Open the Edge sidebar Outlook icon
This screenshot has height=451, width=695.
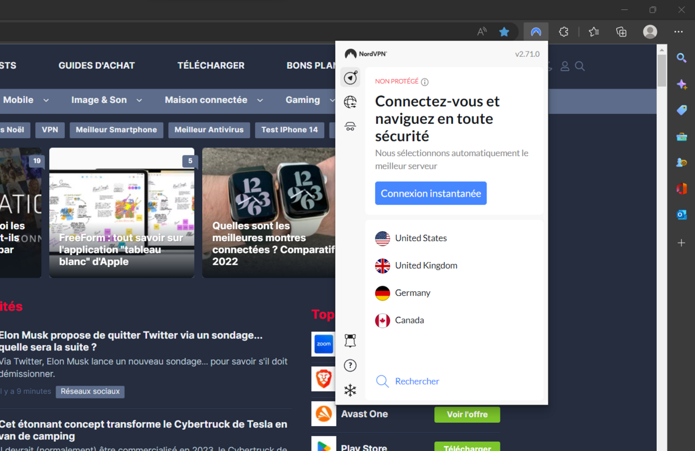click(682, 215)
